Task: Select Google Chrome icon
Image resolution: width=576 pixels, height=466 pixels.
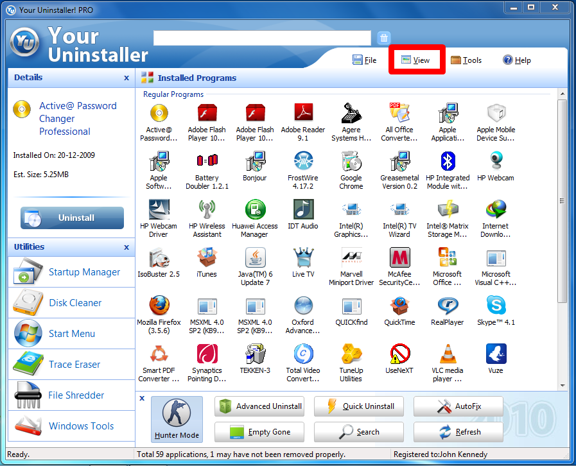Action: point(351,161)
